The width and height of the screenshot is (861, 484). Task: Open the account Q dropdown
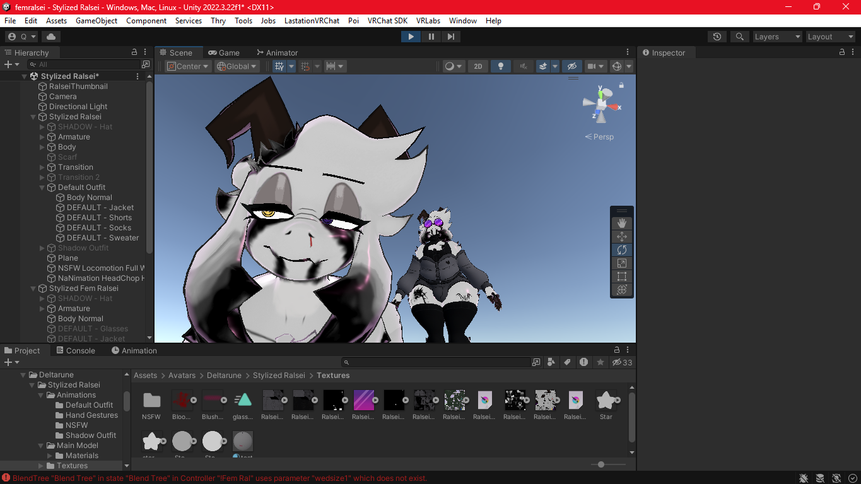coord(22,37)
